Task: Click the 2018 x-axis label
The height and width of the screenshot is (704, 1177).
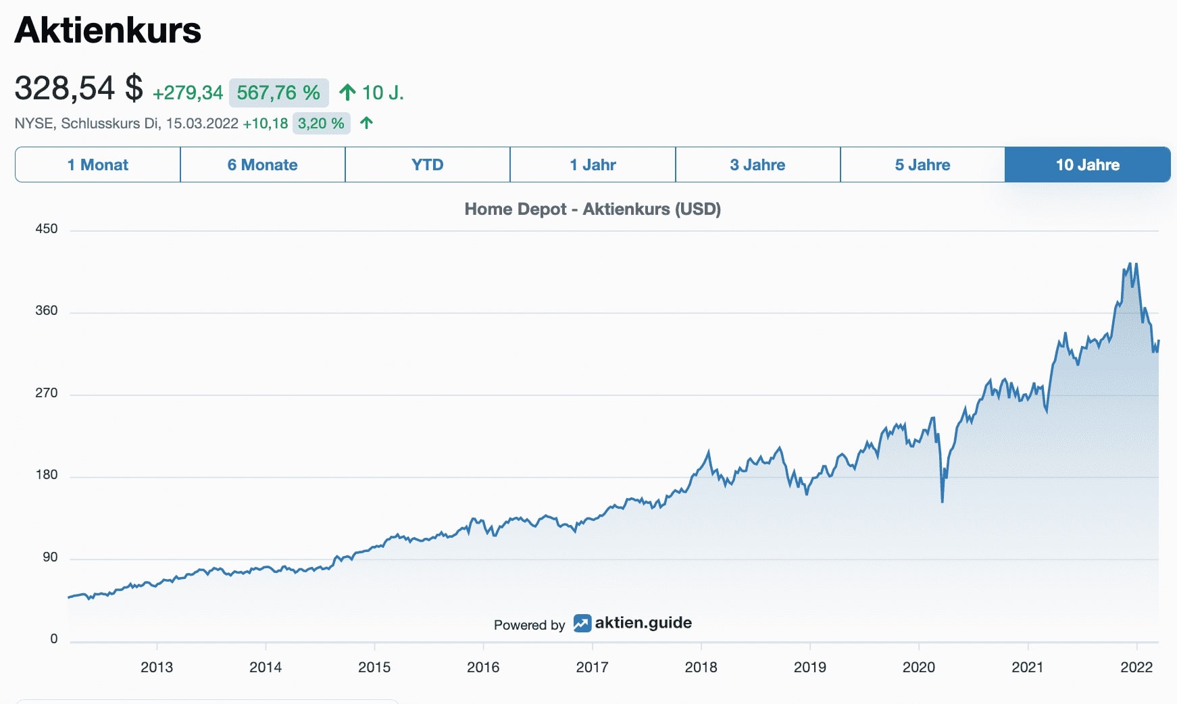Action: pyautogui.click(x=701, y=668)
